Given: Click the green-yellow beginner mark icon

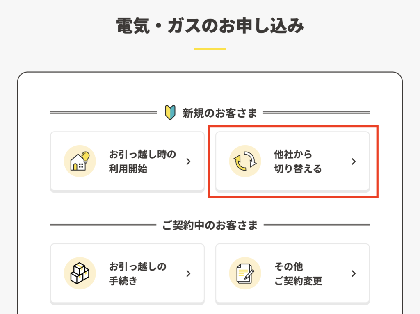Looking at the screenshot, I should pos(170,113).
